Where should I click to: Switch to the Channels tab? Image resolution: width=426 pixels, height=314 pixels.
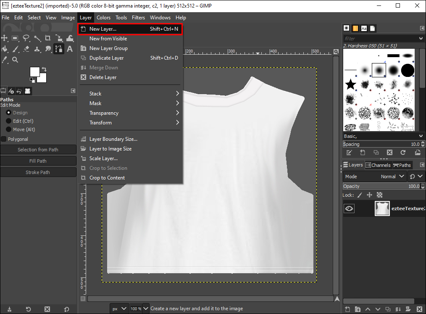[x=378, y=165]
